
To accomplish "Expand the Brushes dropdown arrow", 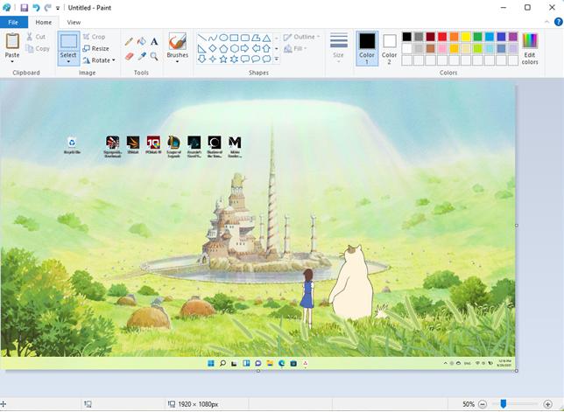I will tap(177, 62).
